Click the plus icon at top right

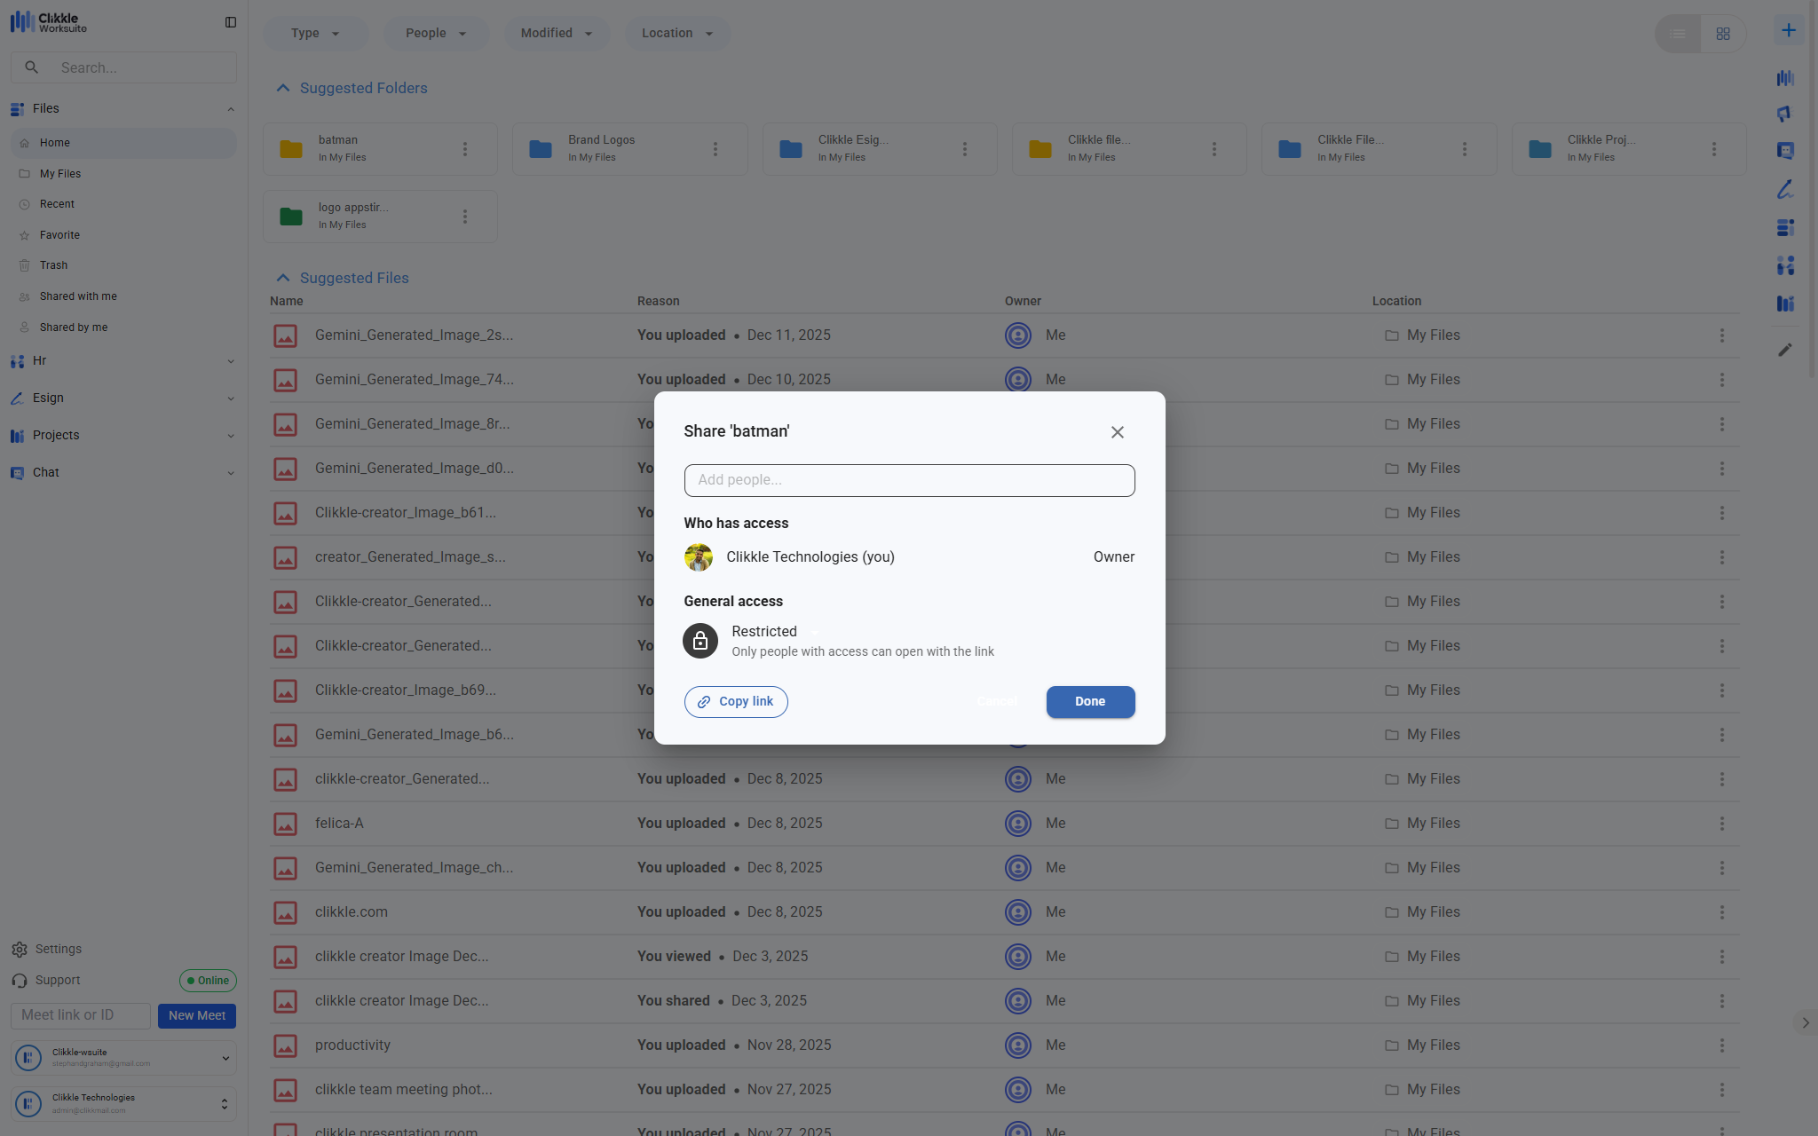(1788, 30)
